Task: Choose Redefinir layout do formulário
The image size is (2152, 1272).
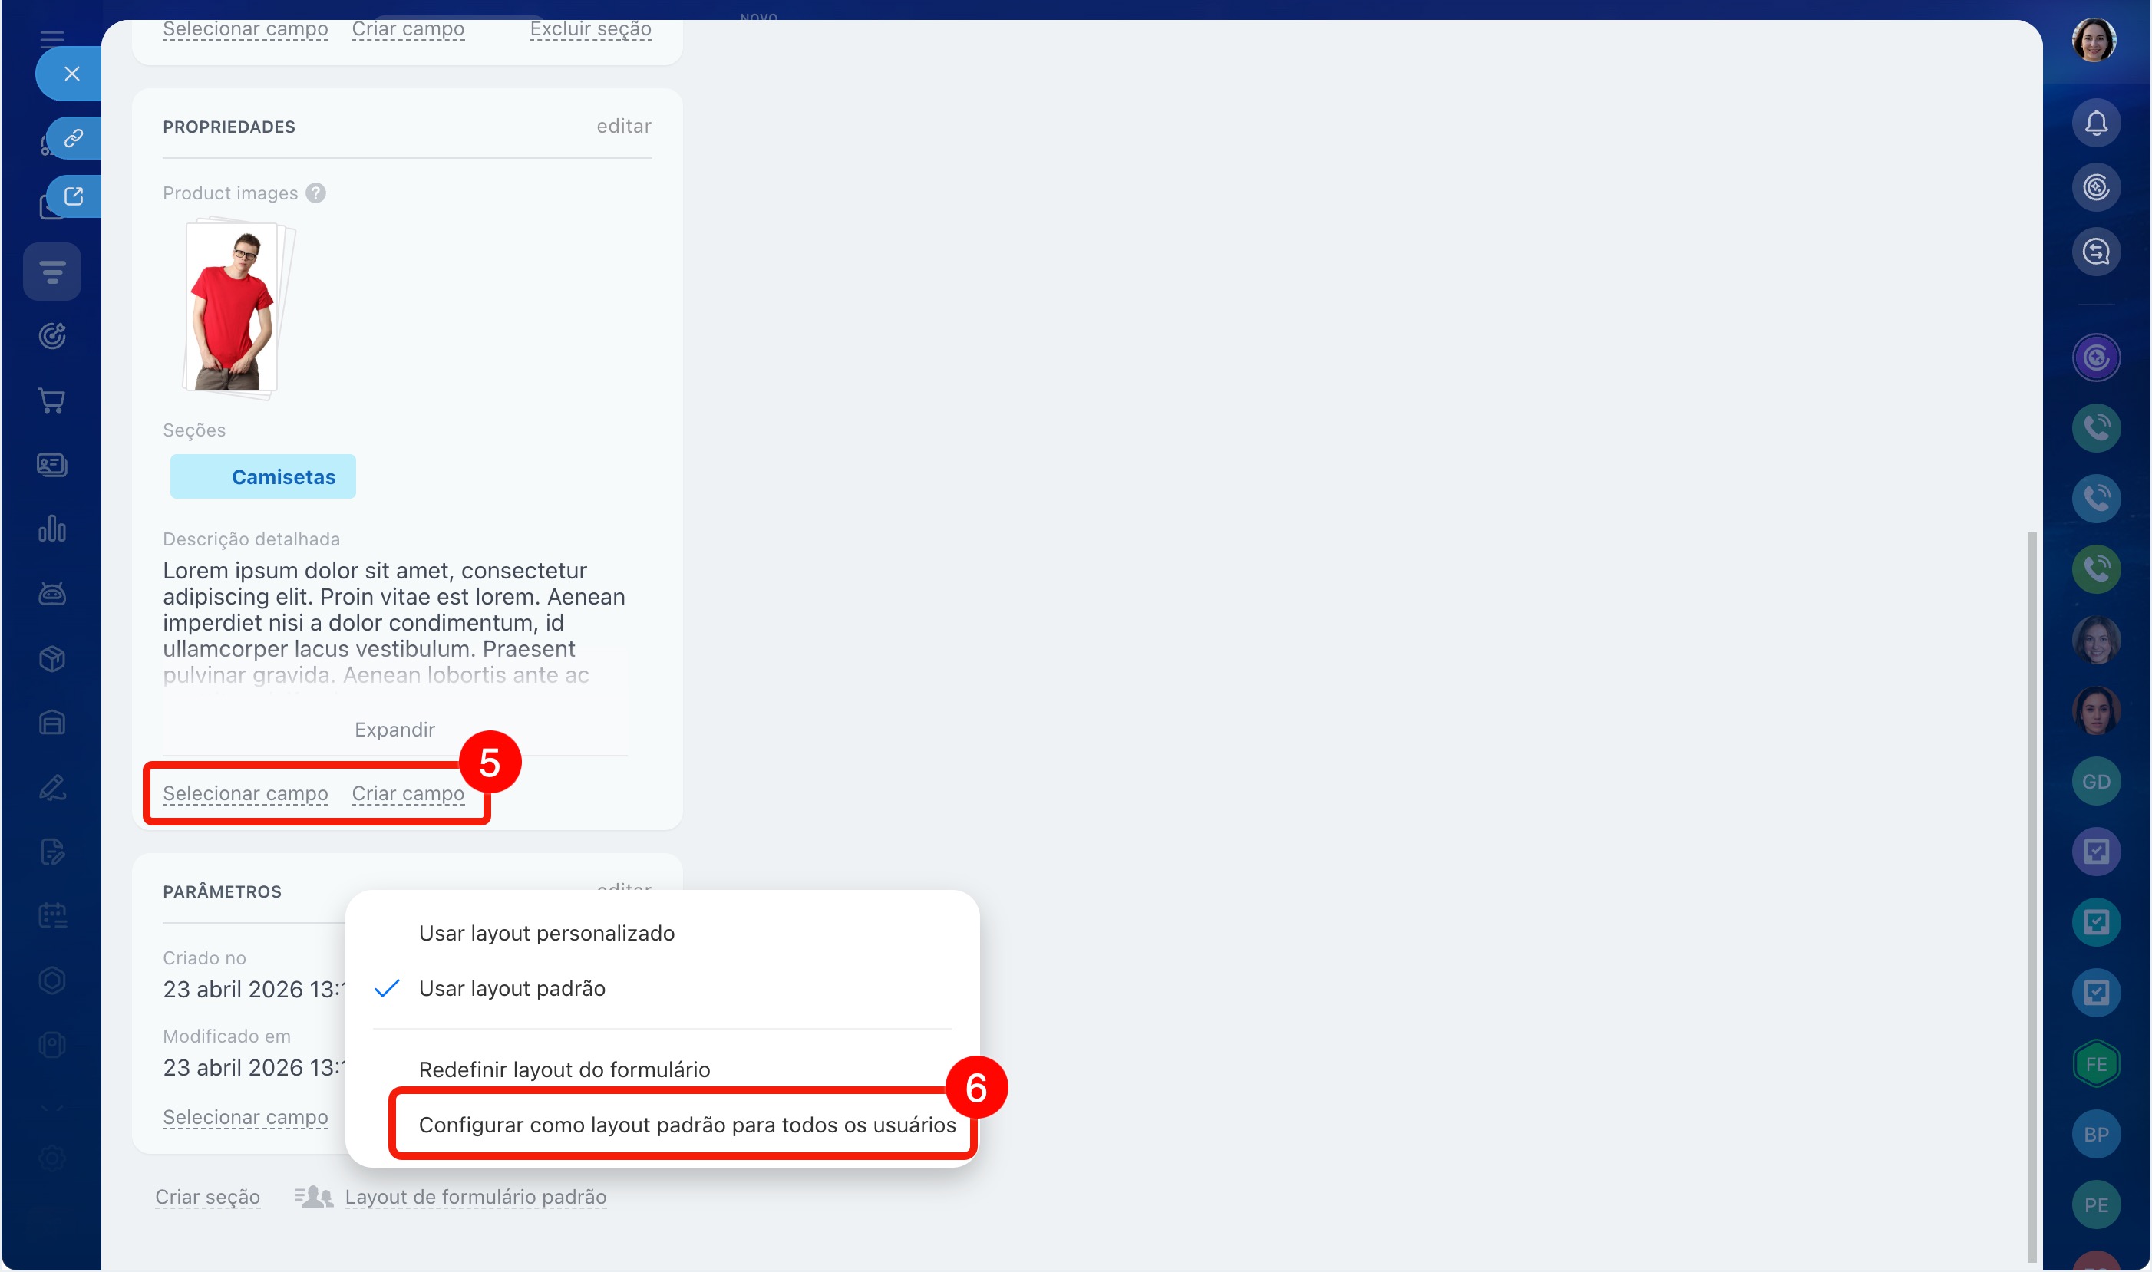Action: (564, 1069)
